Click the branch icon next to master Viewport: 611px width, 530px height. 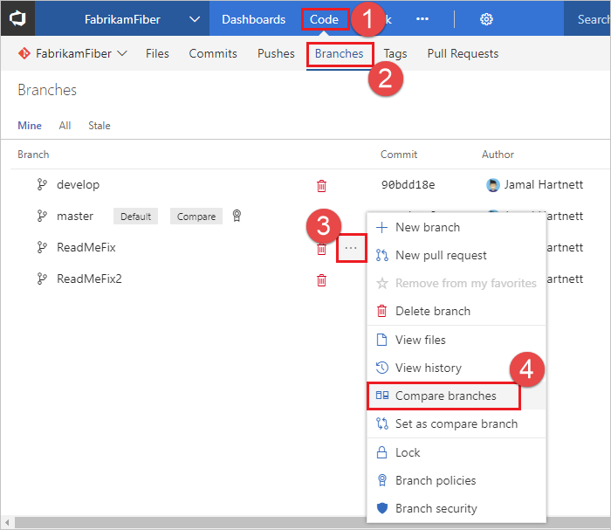[42, 216]
